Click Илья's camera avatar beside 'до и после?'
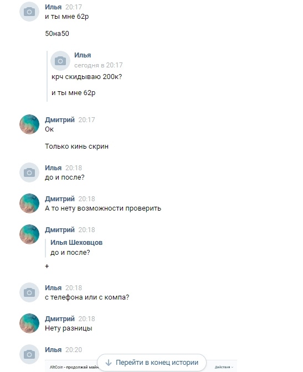303x372 pixels. coord(29,172)
